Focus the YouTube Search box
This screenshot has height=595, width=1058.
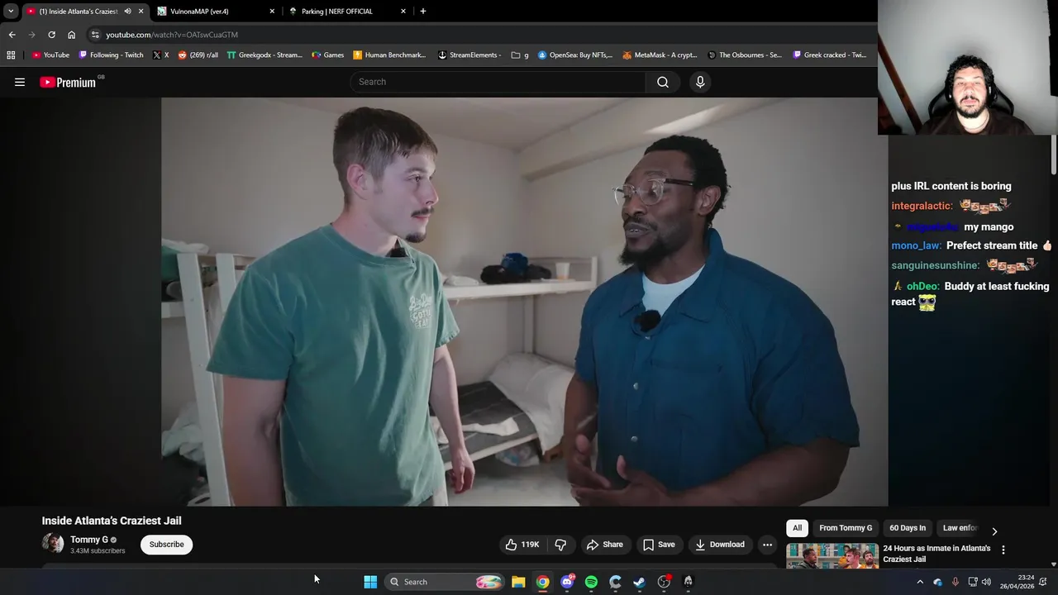[498, 82]
